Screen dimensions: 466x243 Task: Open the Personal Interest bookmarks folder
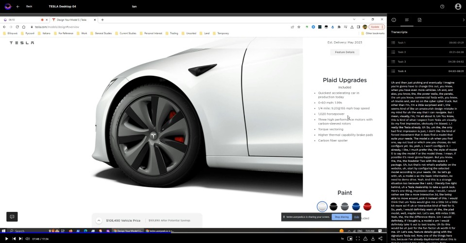tap(151, 33)
